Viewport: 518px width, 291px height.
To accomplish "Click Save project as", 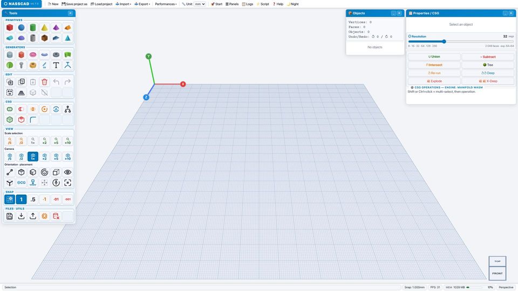I will coord(74,4).
